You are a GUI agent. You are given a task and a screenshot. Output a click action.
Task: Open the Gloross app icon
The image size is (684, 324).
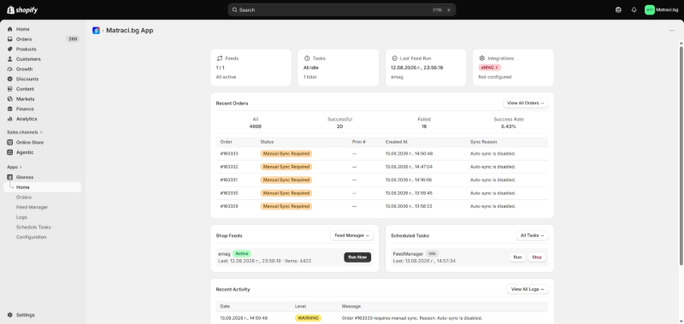coord(10,177)
